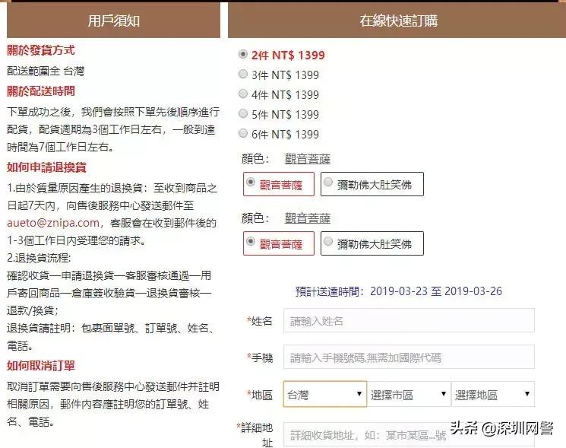Click the 關於配送時間 heading
The height and width of the screenshot is (448, 566).
[x=41, y=91]
